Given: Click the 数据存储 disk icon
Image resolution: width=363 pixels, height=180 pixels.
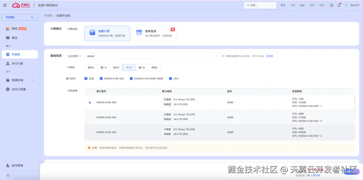Looking at the screenshot, I should coord(8,80).
